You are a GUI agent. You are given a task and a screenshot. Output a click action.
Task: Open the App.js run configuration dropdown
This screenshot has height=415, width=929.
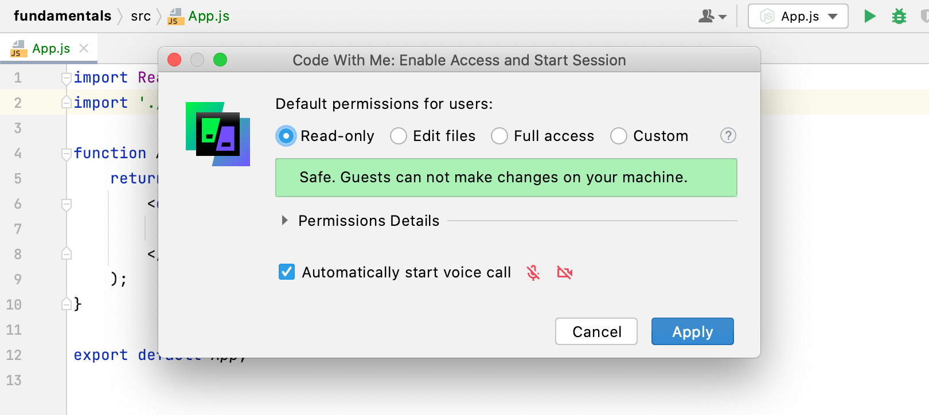click(798, 16)
